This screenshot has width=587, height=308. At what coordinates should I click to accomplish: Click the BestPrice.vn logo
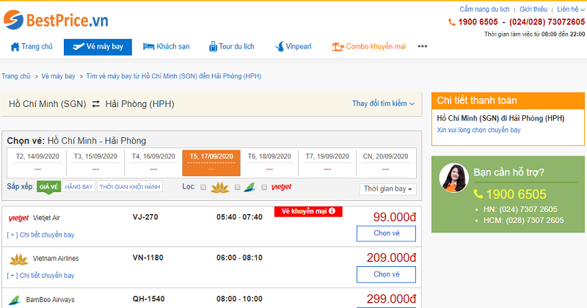tap(56, 20)
